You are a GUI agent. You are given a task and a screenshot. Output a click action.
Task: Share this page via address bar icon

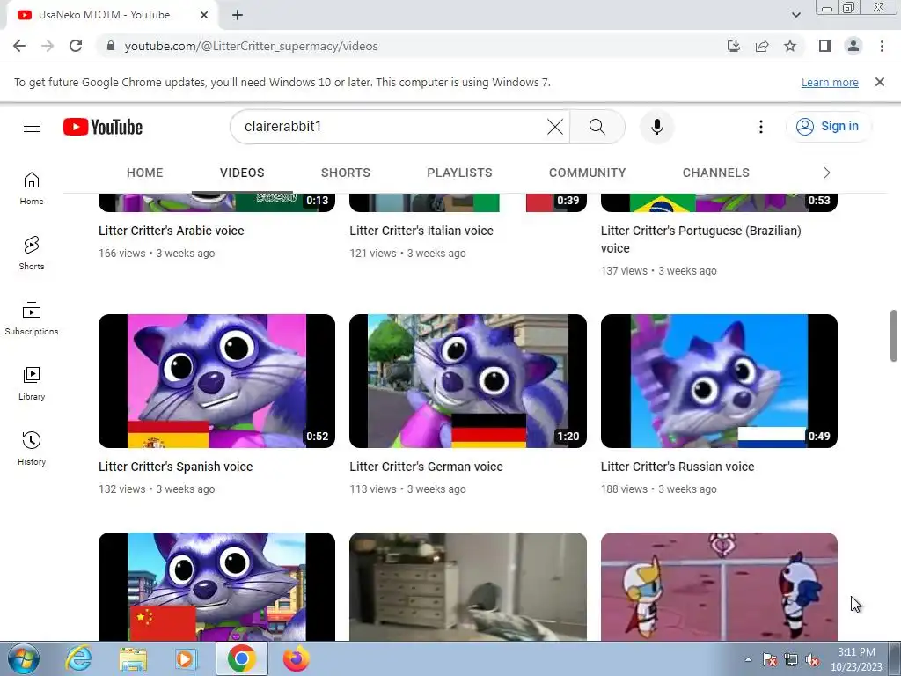coord(762,46)
